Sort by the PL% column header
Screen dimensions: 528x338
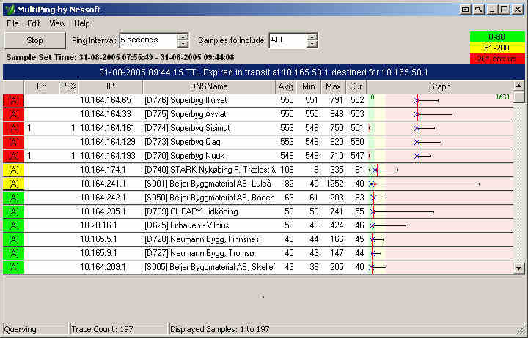click(68, 86)
